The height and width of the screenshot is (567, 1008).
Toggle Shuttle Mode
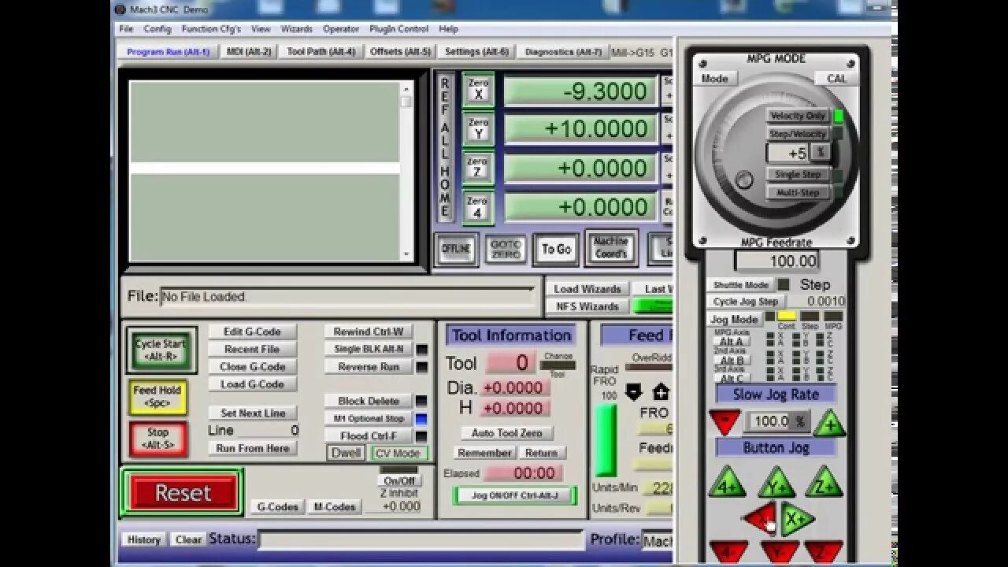741,285
